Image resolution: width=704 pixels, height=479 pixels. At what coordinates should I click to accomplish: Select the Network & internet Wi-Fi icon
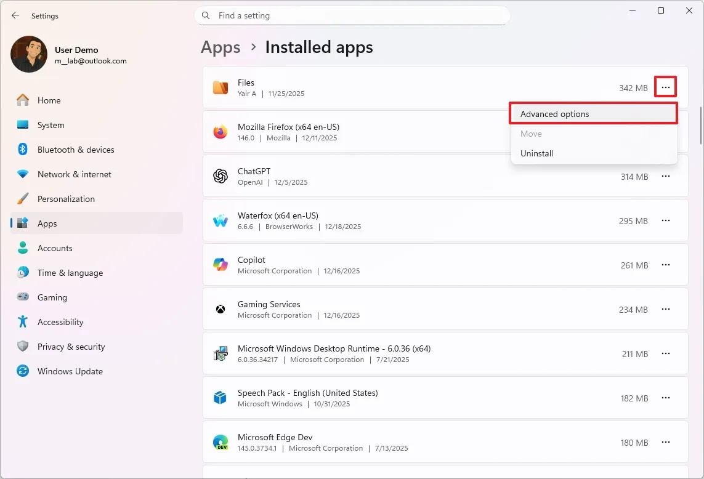tap(22, 174)
